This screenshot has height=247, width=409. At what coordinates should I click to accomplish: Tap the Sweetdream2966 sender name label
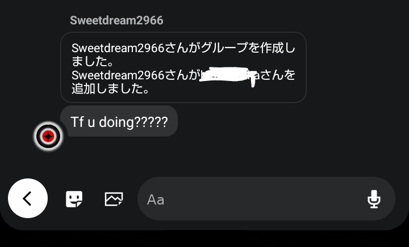[x=116, y=20]
